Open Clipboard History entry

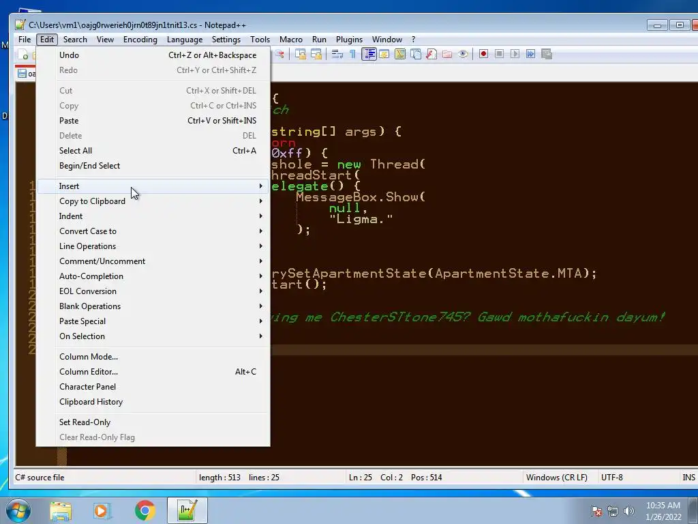click(x=153, y=402)
